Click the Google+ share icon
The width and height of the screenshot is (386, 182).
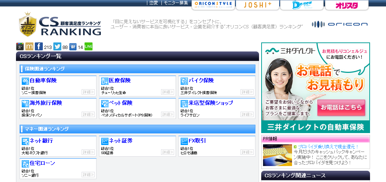click(x=20, y=47)
